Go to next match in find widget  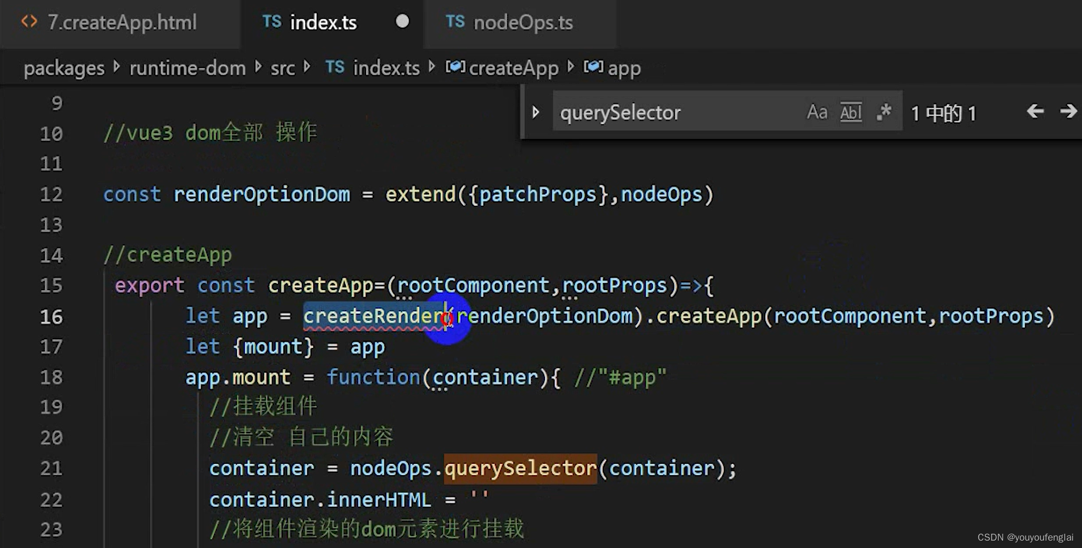pos(1068,112)
